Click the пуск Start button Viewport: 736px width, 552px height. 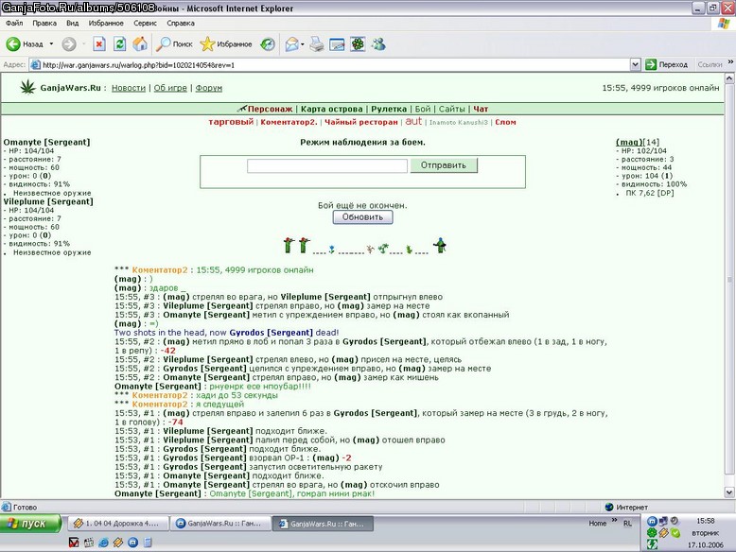[x=30, y=524]
